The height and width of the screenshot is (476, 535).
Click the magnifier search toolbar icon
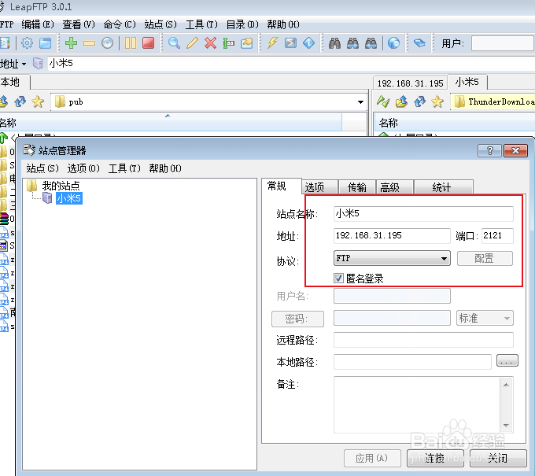(x=174, y=43)
